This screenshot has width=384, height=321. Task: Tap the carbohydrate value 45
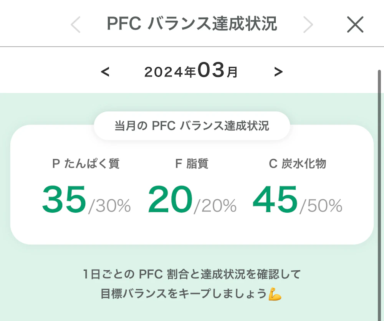point(275,200)
